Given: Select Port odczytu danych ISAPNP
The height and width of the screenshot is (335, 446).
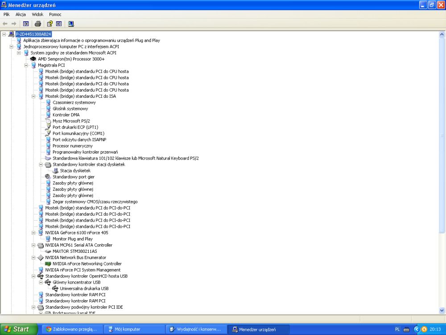Looking at the screenshot, I should point(79,140).
